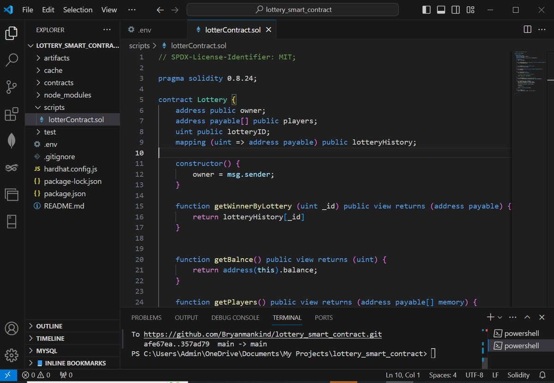This screenshot has height=383, width=554.
Task: Change end of line sequence LF
Action: pyautogui.click(x=495, y=375)
